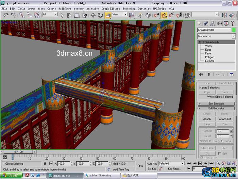Click the Add Time Tag field
Screen dimensions: 238x179
pyautogui.click(x=123, y=169)
